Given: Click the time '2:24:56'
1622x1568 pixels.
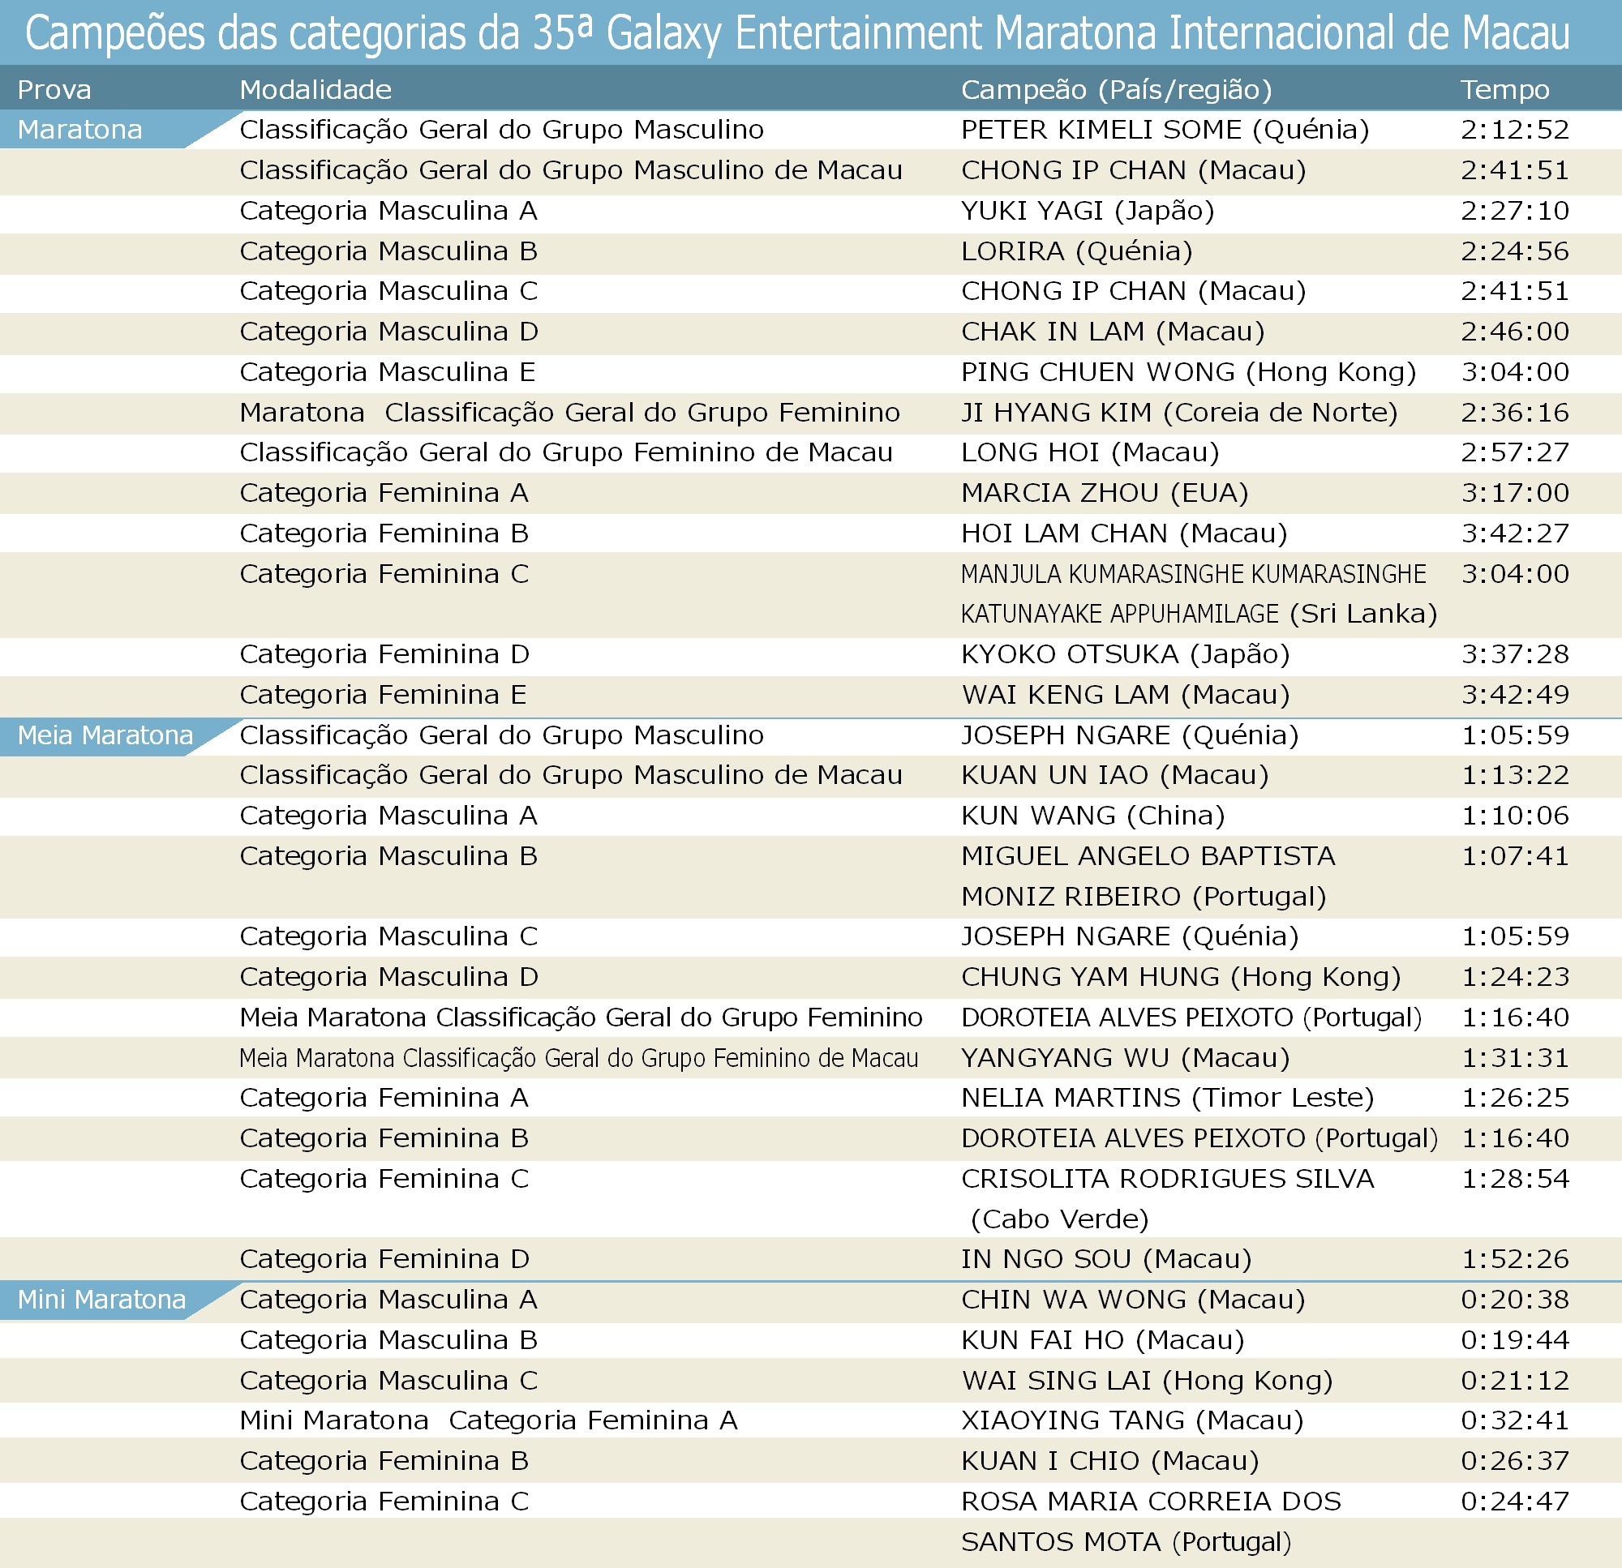Looking at the screenshot, I should (x=1514, y=251).
